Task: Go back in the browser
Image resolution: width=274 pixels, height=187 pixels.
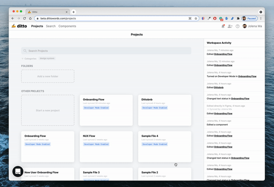Action: [13, 18]
